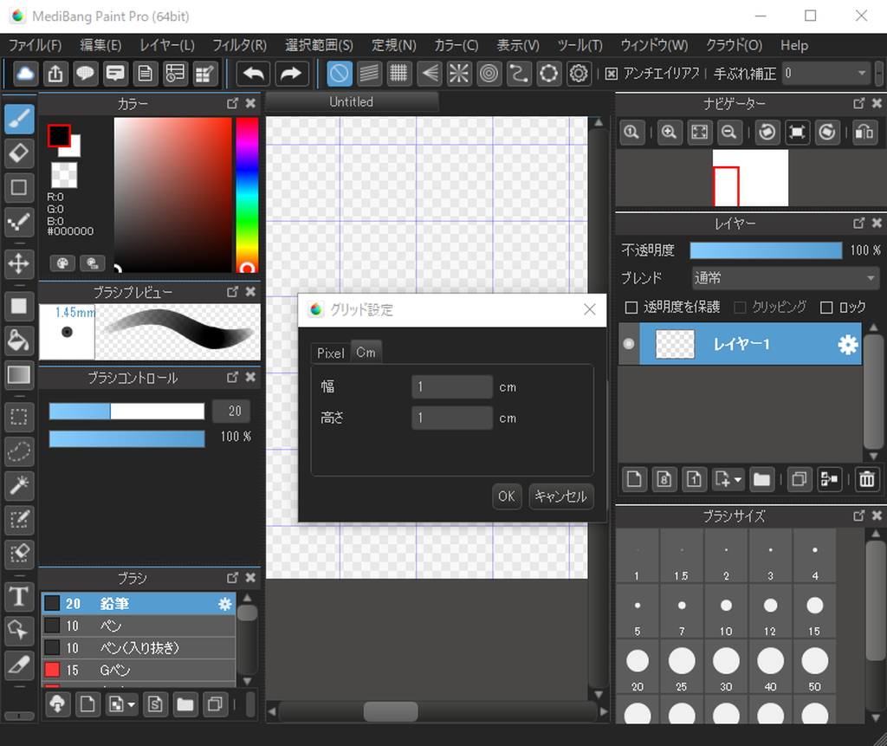Image resolution: width=887 pixels, height=746 pixels.
Task: Click the Redo arrow
Action: (x=291, y=74)
